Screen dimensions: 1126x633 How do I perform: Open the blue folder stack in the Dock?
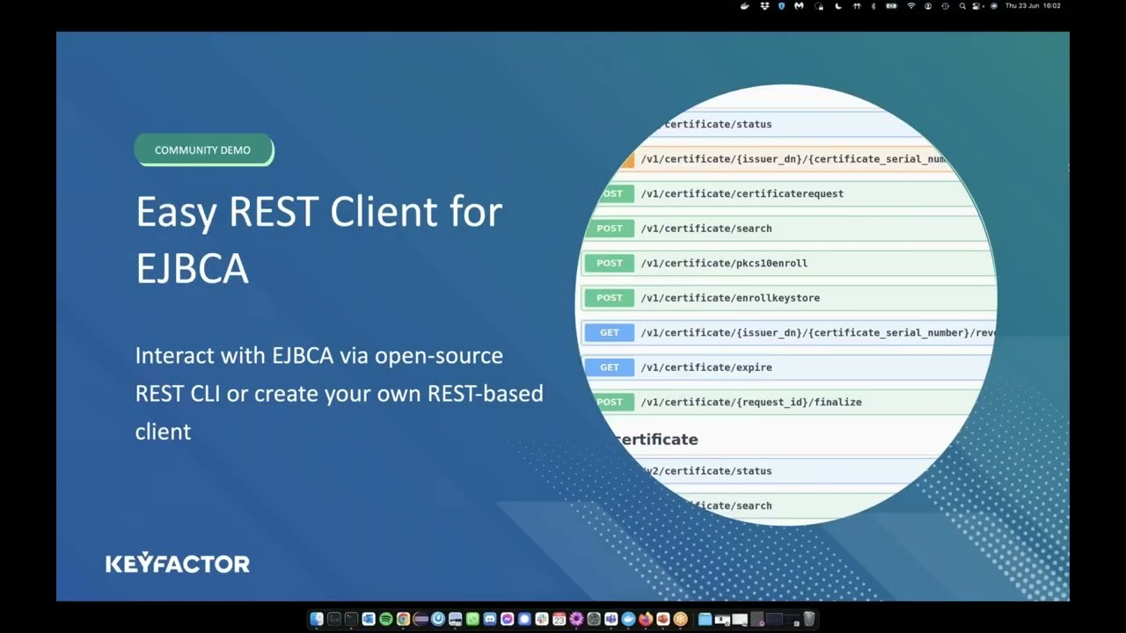[706, 619]
